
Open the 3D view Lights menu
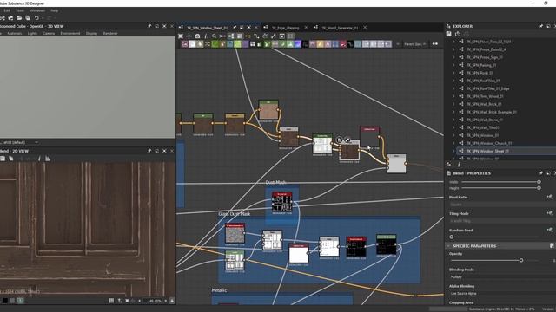32,33
